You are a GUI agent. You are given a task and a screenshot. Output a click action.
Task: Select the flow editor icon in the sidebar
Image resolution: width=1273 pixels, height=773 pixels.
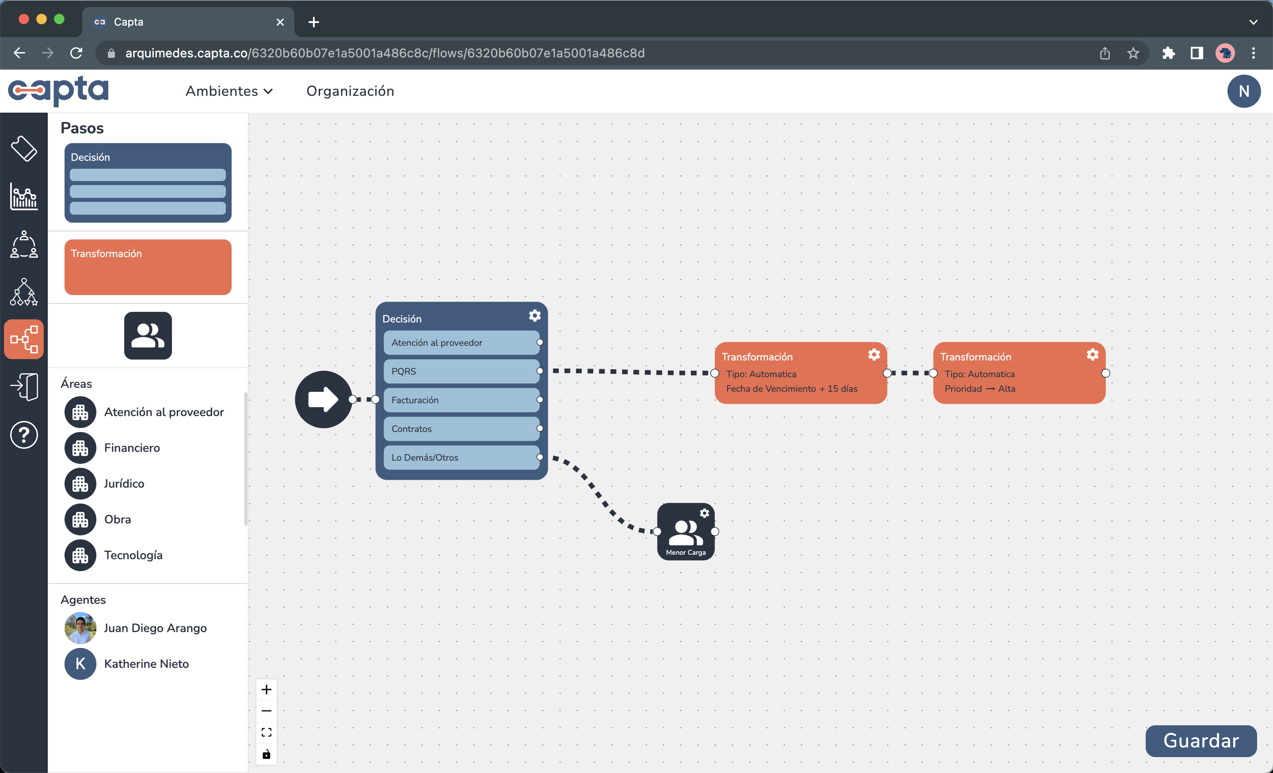[24, 339]
